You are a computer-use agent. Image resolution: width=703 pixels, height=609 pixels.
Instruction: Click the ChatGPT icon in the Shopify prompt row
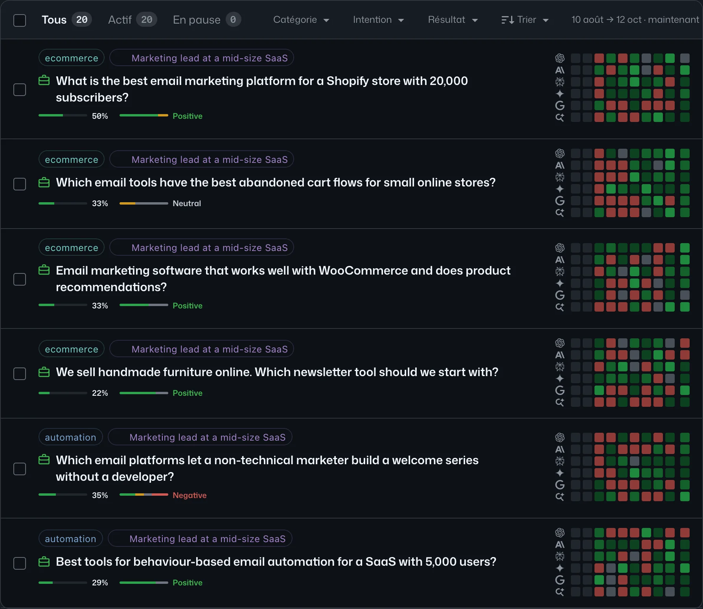click(559, 58)
